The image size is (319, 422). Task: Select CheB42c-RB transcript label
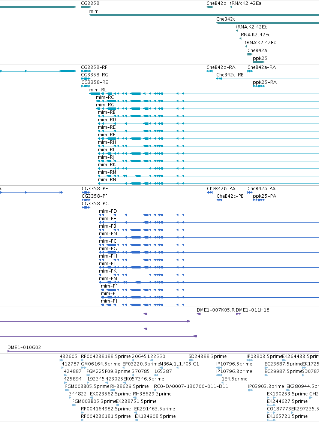[x=230, y=75]
